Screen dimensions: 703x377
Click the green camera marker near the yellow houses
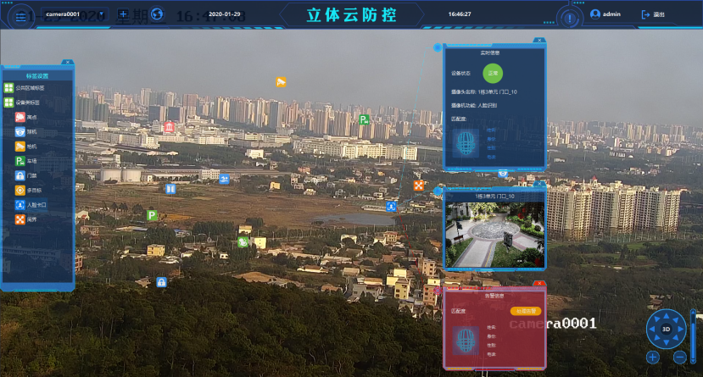coord(243,242)
